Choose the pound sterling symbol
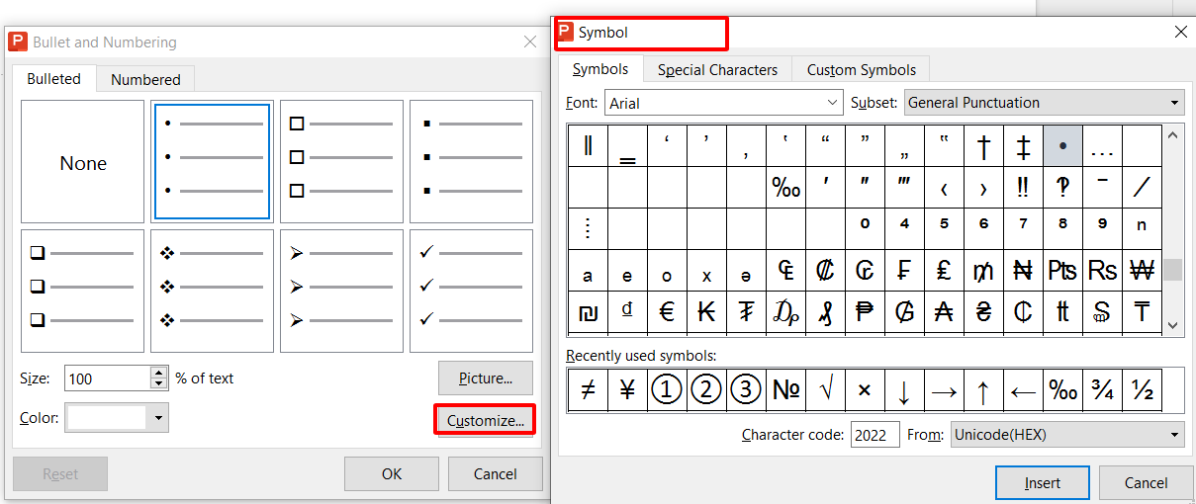 coord(944,270)
